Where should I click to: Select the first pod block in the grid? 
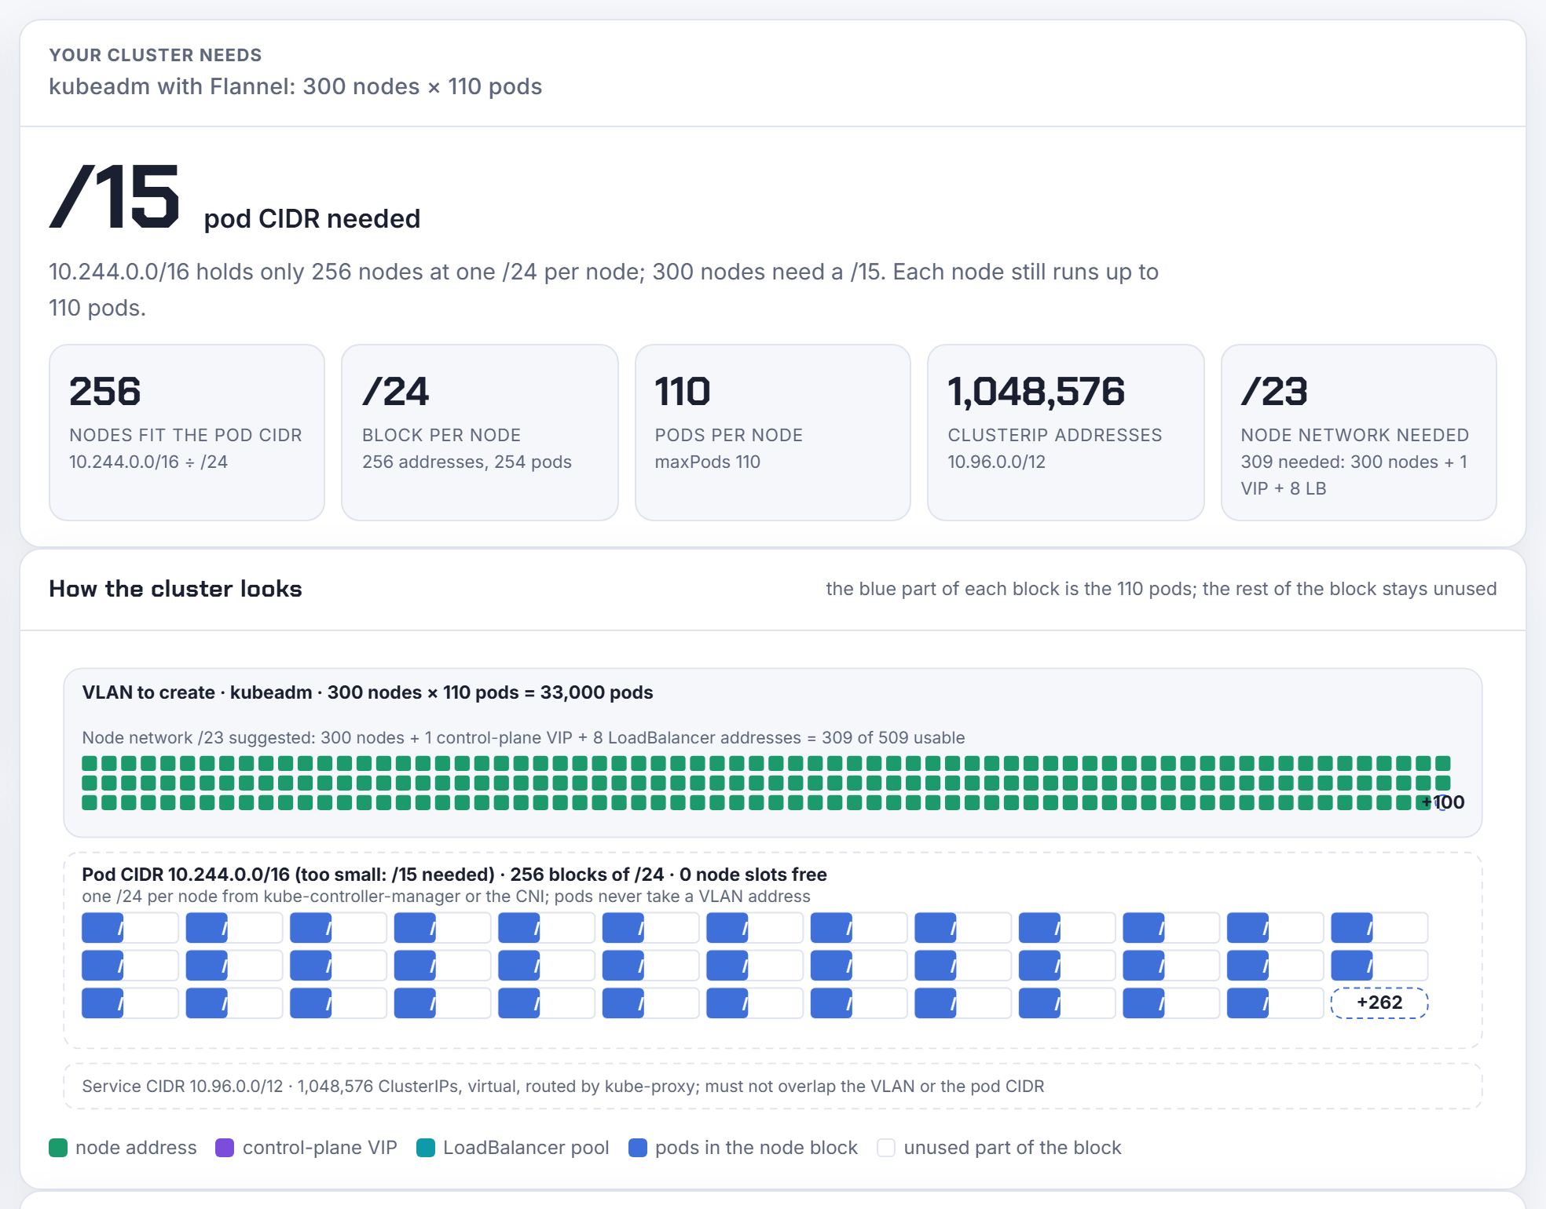click(130, 928)
